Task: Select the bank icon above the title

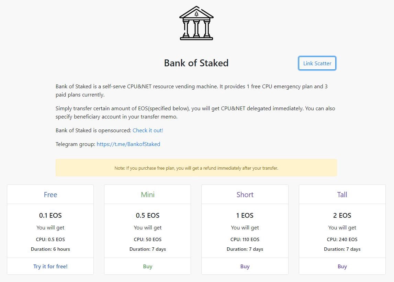Action: point(196,23)
